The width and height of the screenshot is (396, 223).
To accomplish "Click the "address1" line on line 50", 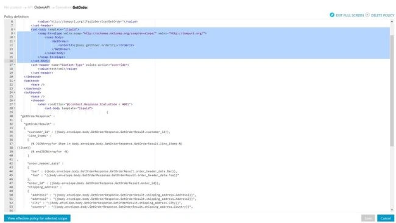I will [x=113, y=195].
